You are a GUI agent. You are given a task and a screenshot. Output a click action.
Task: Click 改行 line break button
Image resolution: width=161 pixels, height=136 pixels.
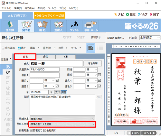pos(99,97)
